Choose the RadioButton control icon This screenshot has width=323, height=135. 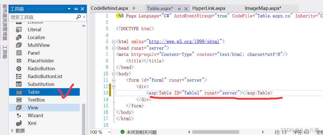(x=19, y=69)
